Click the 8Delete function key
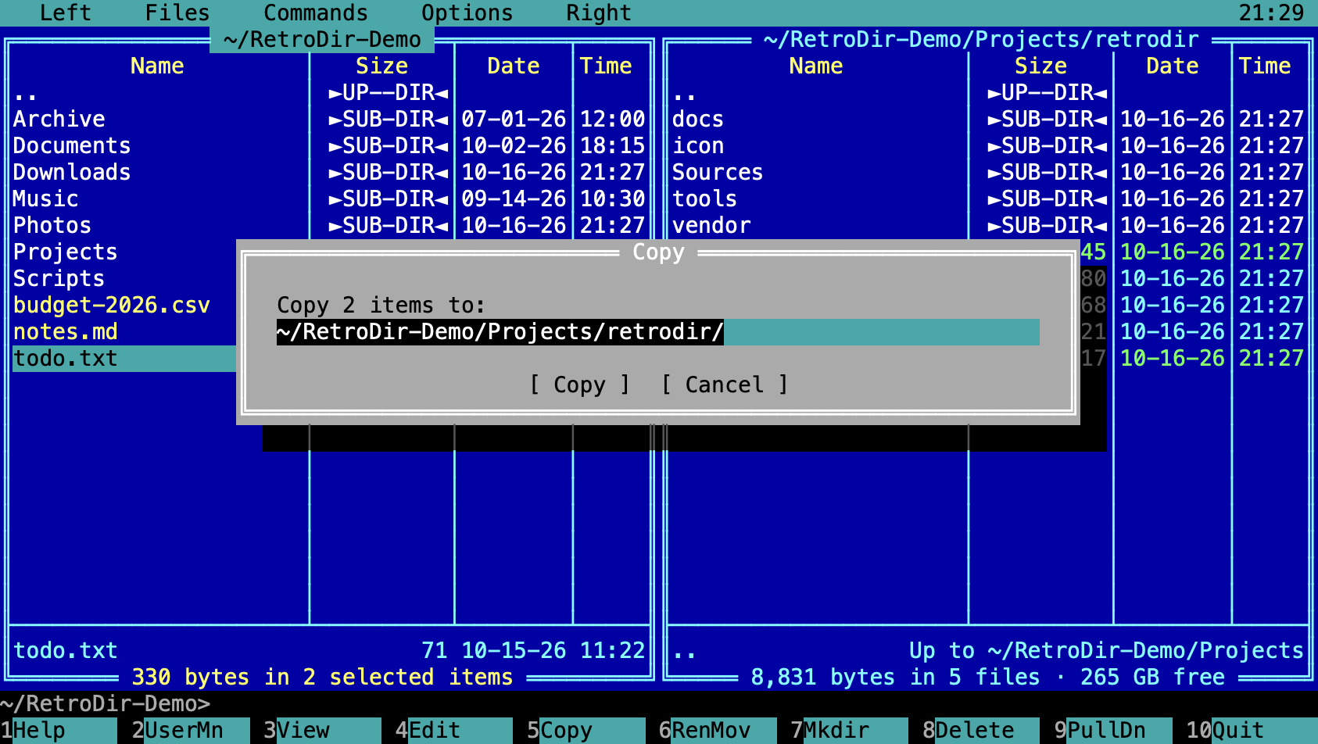 click(x=981, y=730)
